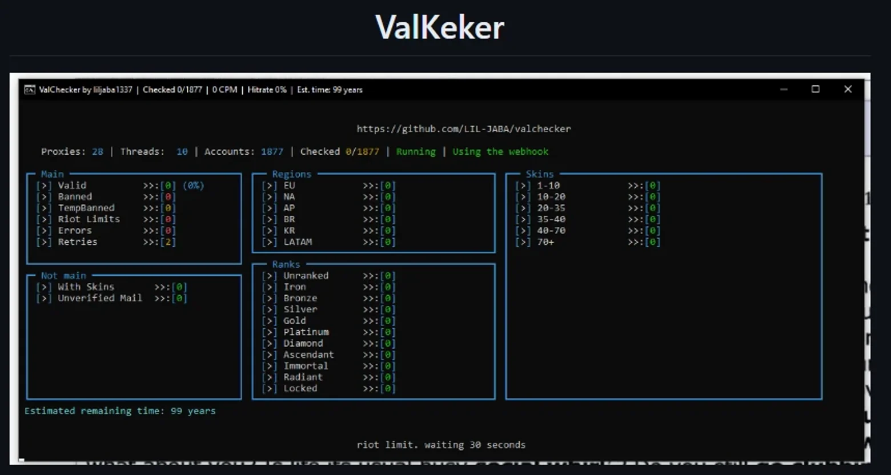The height and width of the screenshot is (475, 891).
Task: Click the 'Main' panel heading
Action: tap(53, 174)
